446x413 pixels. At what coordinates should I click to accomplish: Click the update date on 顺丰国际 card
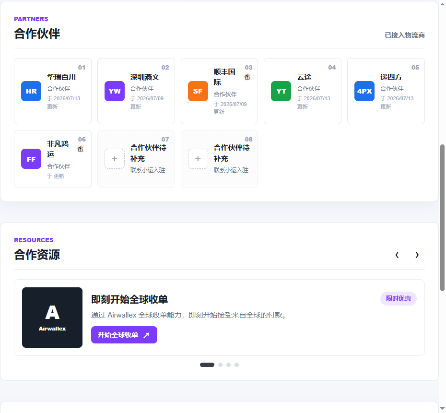pos(230,108)
